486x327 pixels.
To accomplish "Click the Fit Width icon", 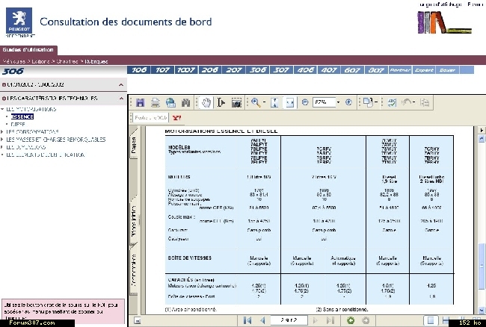I will pyautogui.click(x=289, y=102).
